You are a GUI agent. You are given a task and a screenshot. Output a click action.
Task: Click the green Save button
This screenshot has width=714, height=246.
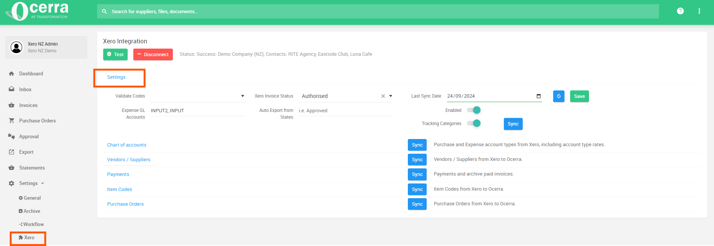coord(579,96)
